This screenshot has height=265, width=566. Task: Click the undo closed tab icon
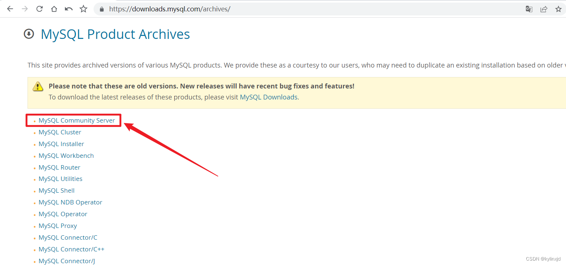pyautogui.click(x=69, y=9)
